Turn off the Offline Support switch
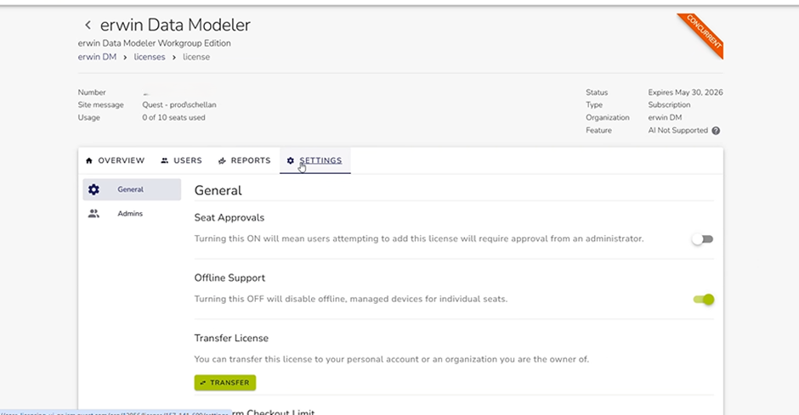799x415 pixels. [x=704, y=300]
